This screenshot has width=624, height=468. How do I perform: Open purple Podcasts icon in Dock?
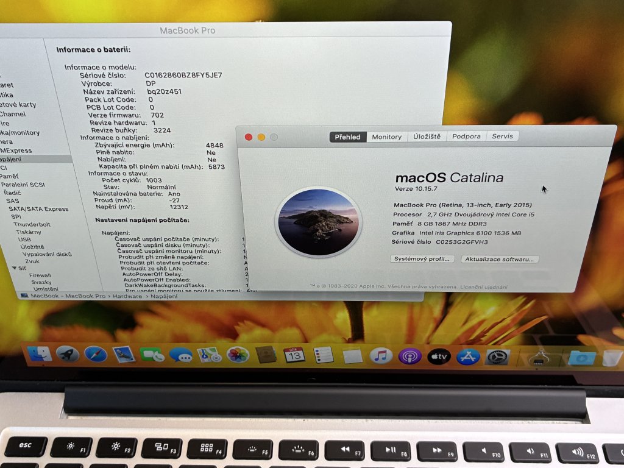(410, 356)
